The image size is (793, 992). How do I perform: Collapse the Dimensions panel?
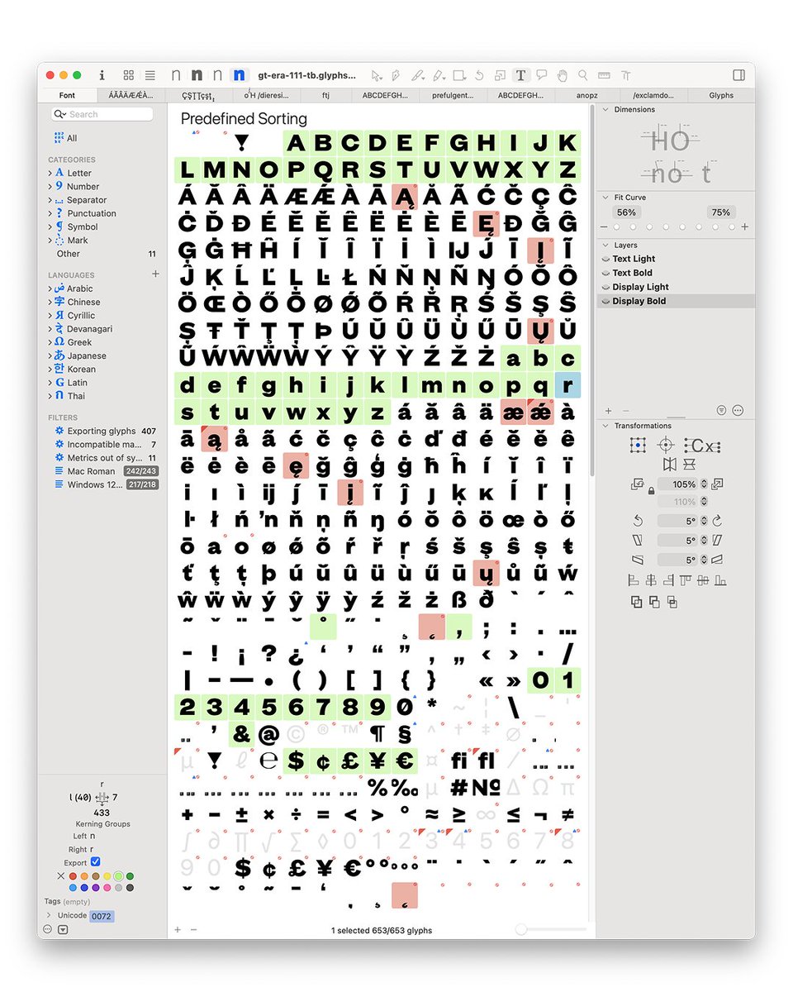click(x=605, y=109)
